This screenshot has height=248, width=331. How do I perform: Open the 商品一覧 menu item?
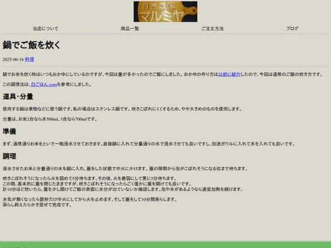pyautogui.click(x=130, y=29)
